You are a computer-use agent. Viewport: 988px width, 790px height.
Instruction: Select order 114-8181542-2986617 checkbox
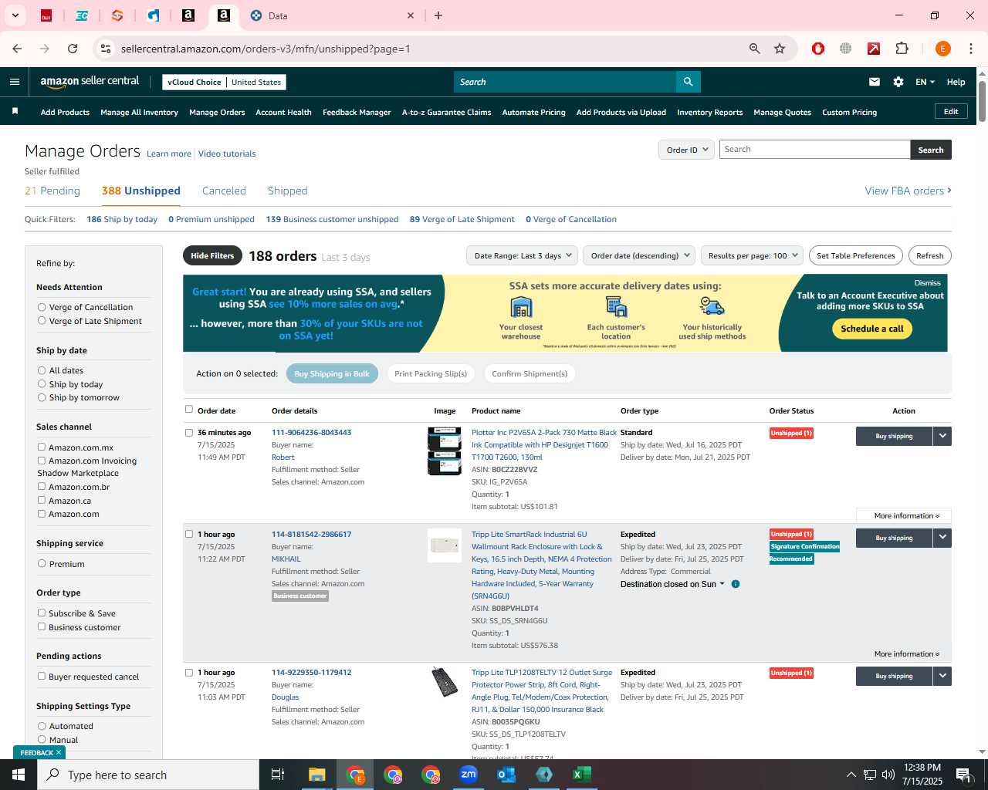(x=189, y=534)
